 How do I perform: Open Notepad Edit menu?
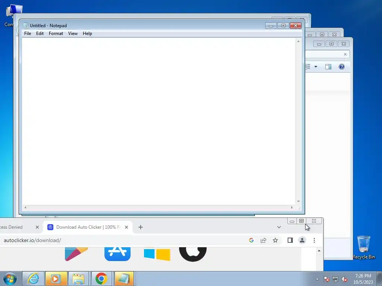click(40, 34)
